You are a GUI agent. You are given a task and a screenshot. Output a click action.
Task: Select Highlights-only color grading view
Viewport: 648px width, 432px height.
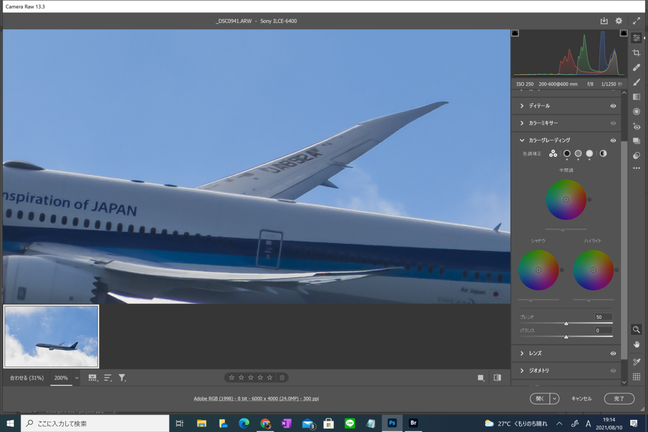[590, 153]
